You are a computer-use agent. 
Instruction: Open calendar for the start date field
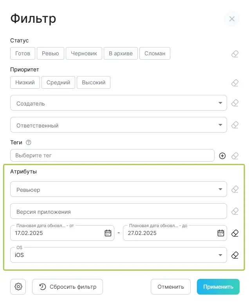(108, 233)
